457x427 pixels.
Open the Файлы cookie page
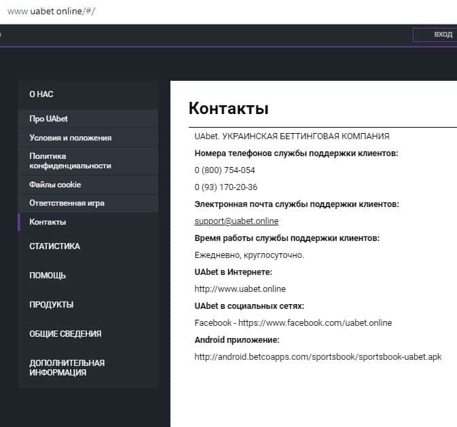pyautogui.click(x=88, y=185)
